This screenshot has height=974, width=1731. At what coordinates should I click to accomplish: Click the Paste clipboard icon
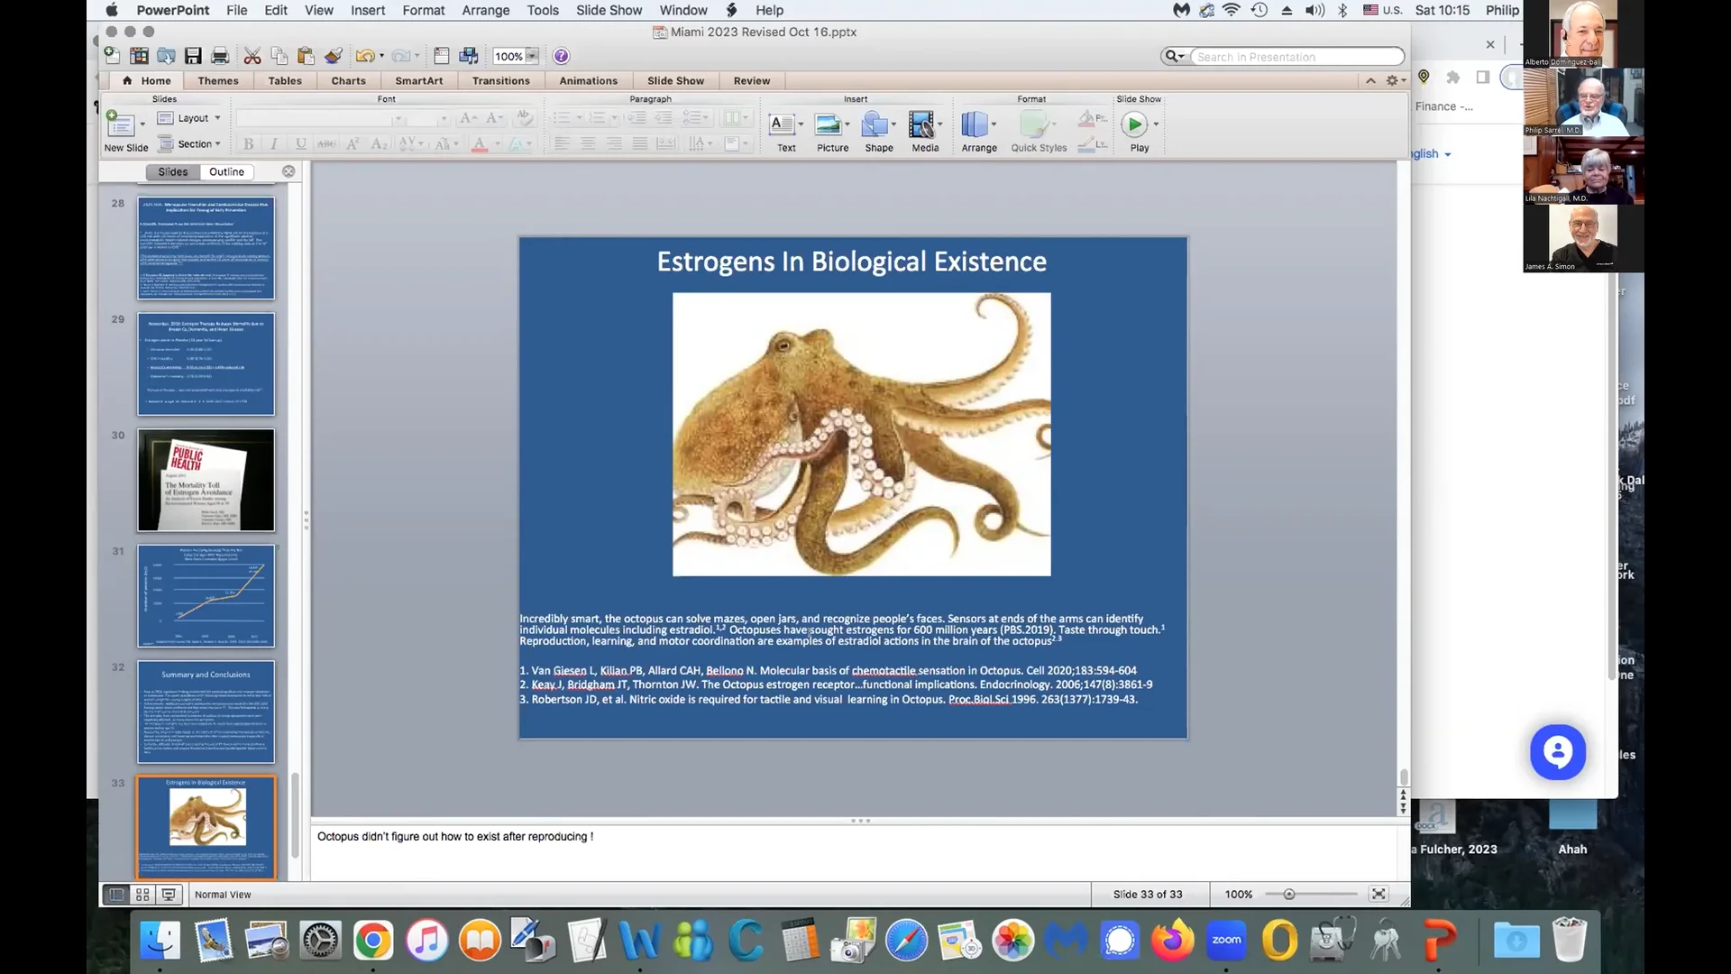307,56
